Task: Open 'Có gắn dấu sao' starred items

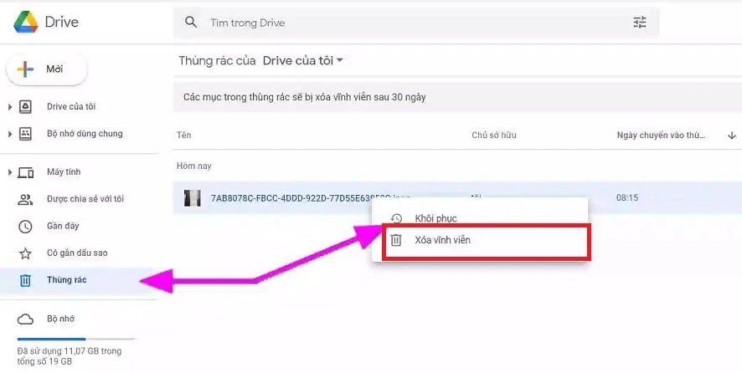Action: (x=77, y=253)
